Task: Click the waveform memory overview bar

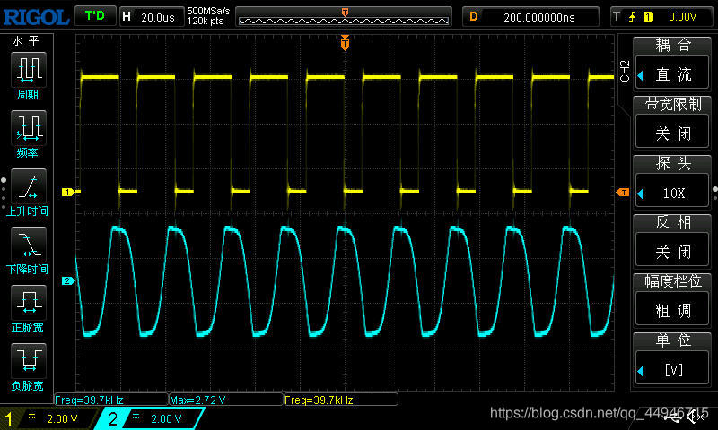Action: click(344, 17)
